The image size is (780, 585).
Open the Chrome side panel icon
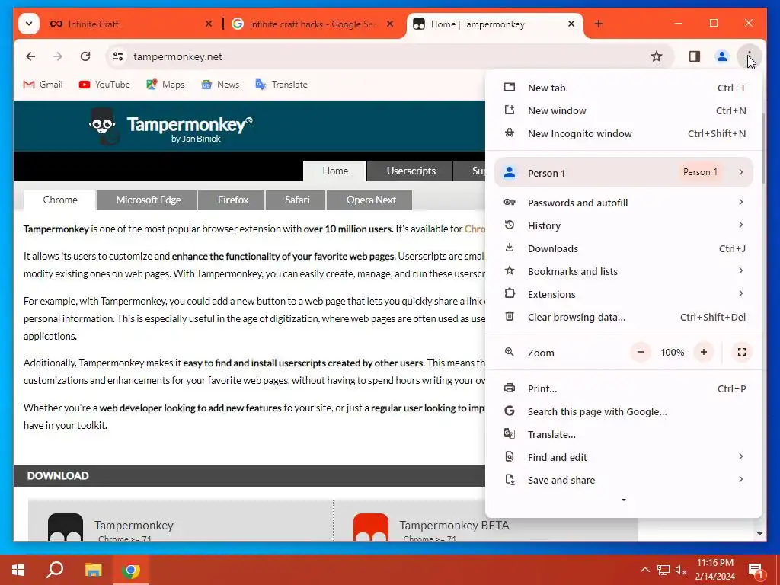695,56
